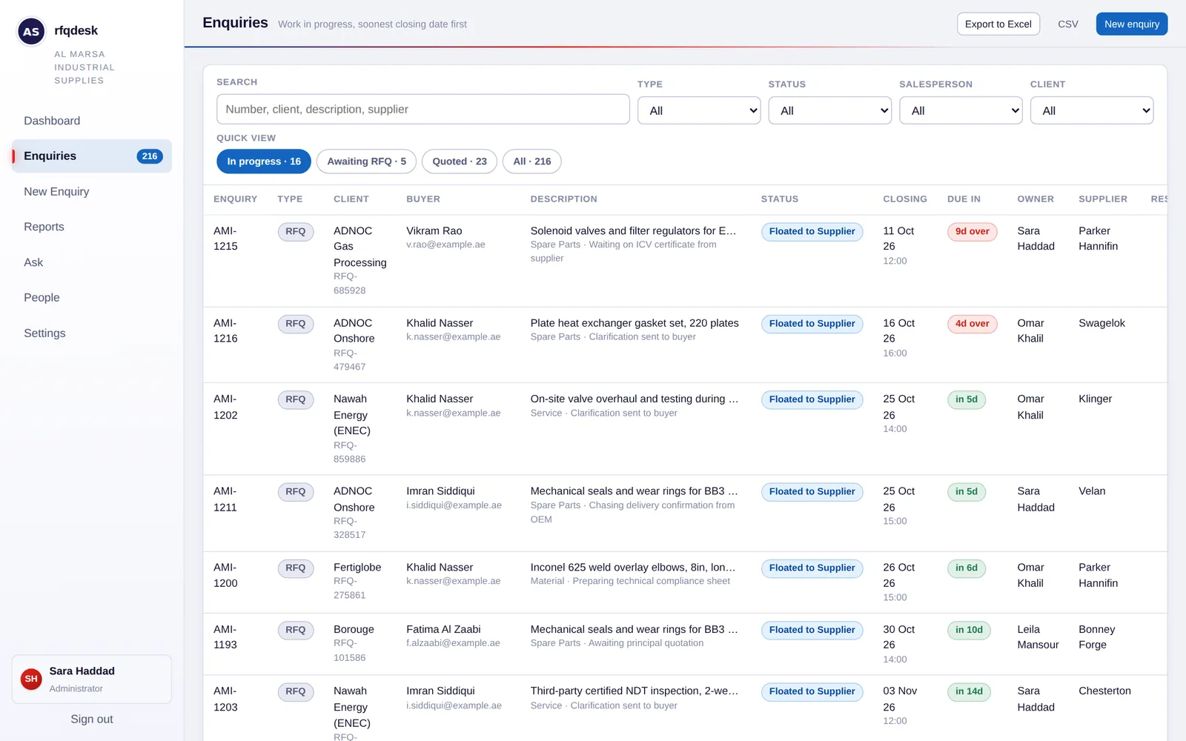
Task: Select the All · 216 quick view
Action: [532, 162]
